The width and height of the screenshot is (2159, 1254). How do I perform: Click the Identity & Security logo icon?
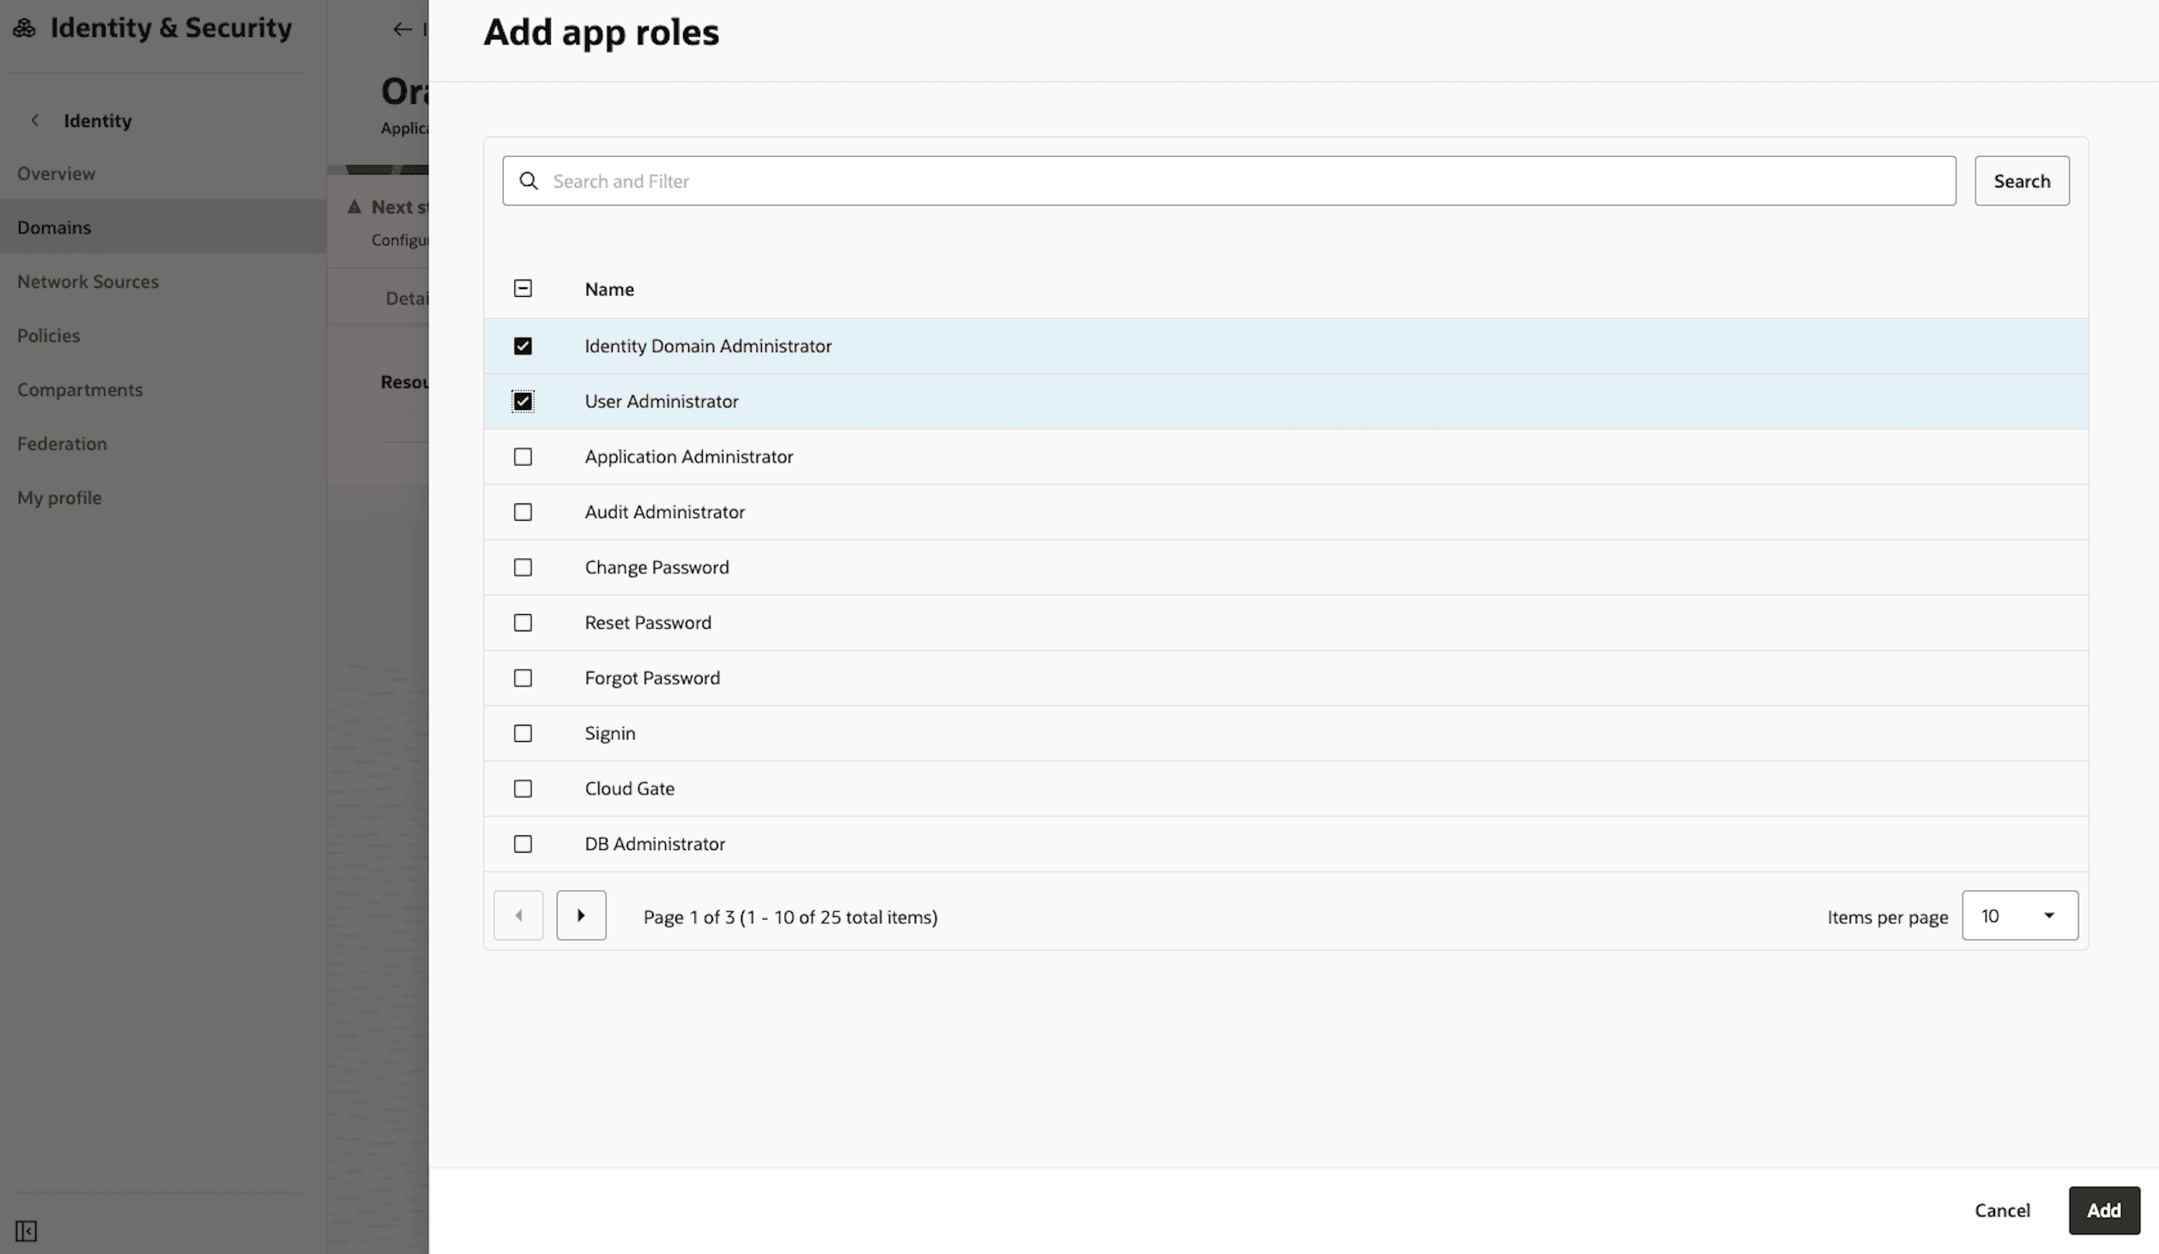[24, 27]
